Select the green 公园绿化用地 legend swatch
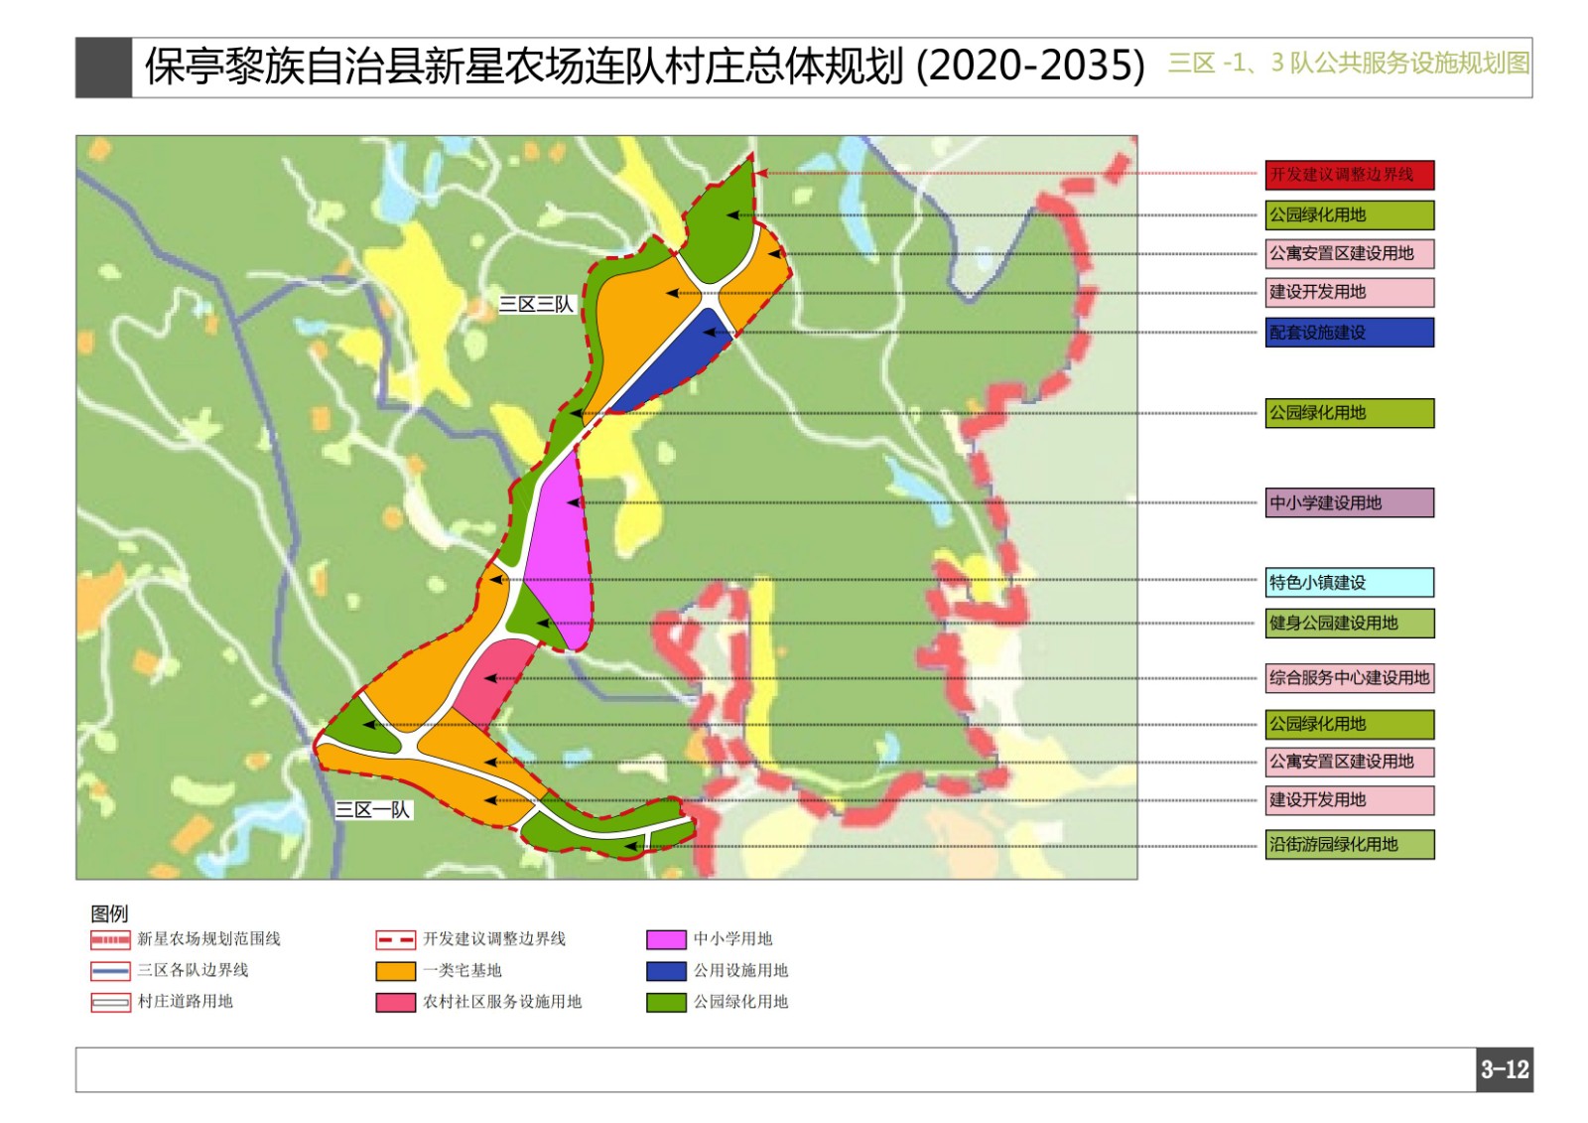1588x1123 pixels. click(x=666, y=1003)
